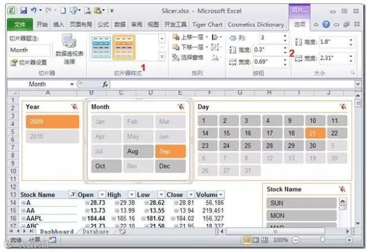Expand slicer styles gallery
The height and width of the screenshot is (252, 367).
coord(162,56)
